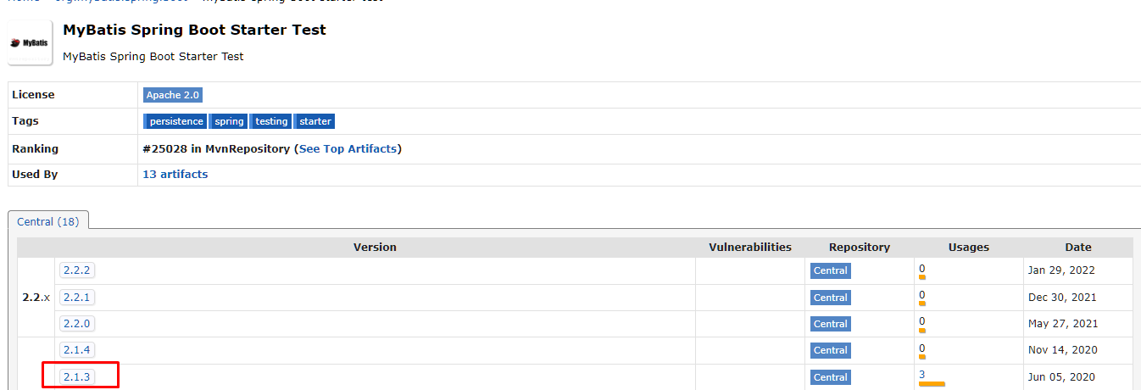This screenshot has width=1141, height=390.
Task: Click Central repository badge for 2.1.3
Action: click(830, 377)
